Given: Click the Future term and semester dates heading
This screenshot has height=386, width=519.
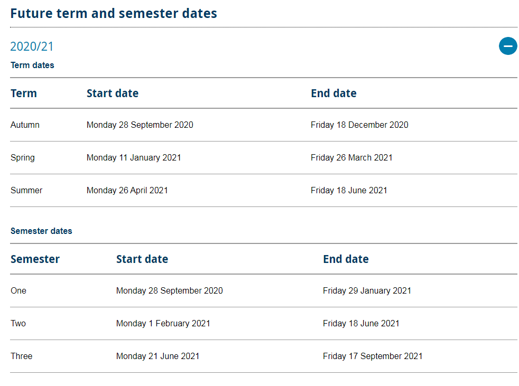Looking at the screenshot, I should [114, 13].
